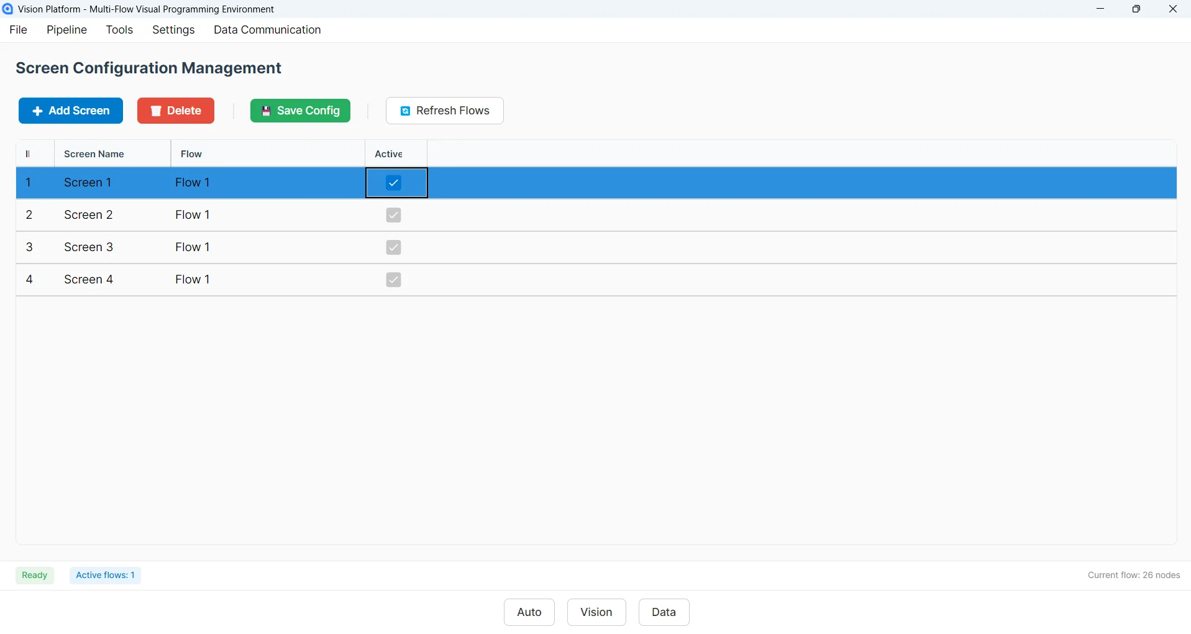
Task: Uncheck Active checkbox for Screen 1
Action: click(x=393, y=183)
